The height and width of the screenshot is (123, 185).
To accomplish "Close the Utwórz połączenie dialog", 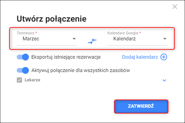I will (175, 7).
